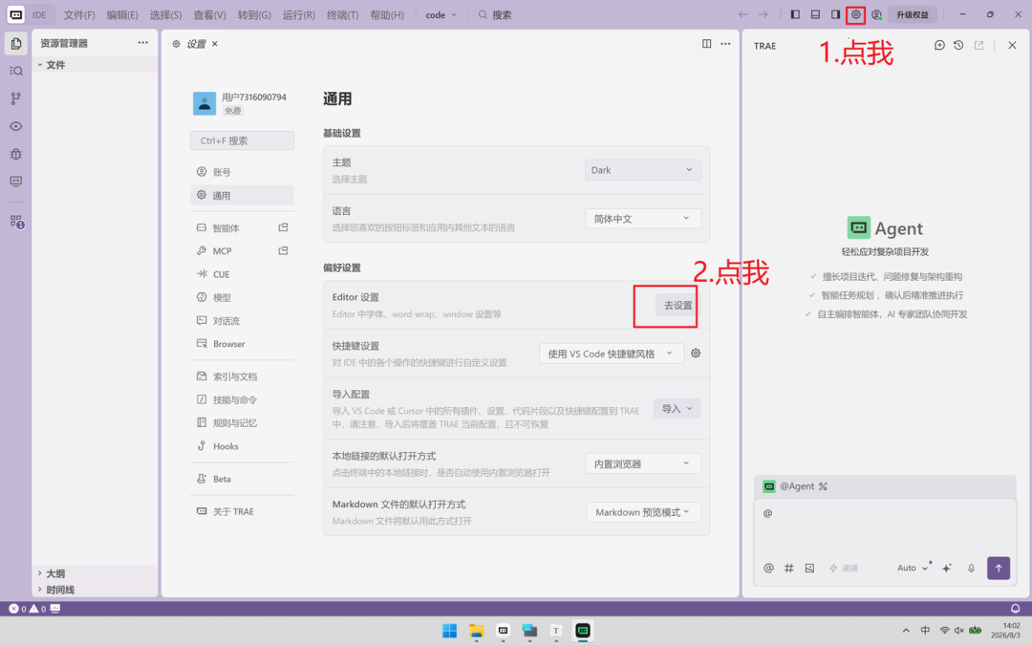Attach an image via the picture icon
Image resolution: width=1032 pixels, height=645 pixels.
pyautogui.click(x=809, y=568)
